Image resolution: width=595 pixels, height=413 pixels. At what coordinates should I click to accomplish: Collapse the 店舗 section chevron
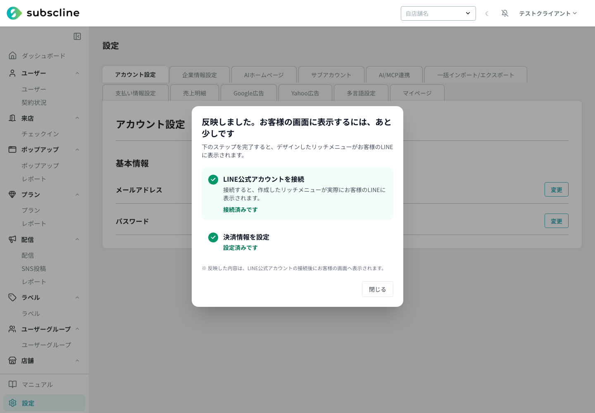coord(77,361)
